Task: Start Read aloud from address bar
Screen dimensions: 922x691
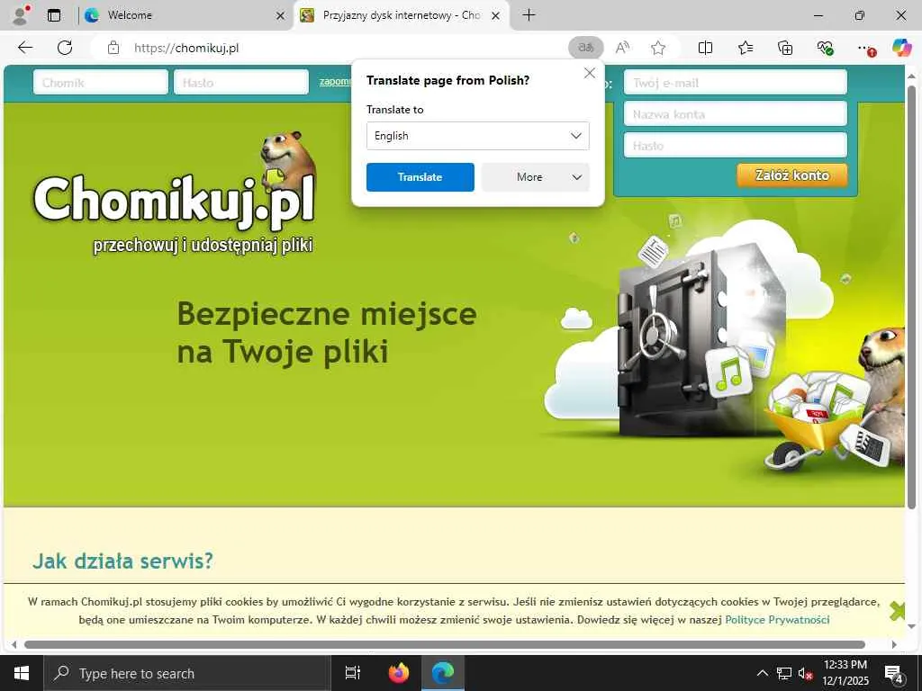Action: [622, 48]
